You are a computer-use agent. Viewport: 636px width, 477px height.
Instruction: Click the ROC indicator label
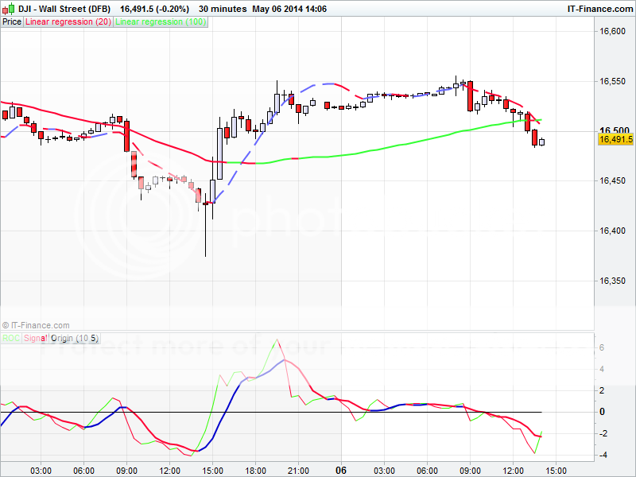pyautogui.click(x=10, y=338)
